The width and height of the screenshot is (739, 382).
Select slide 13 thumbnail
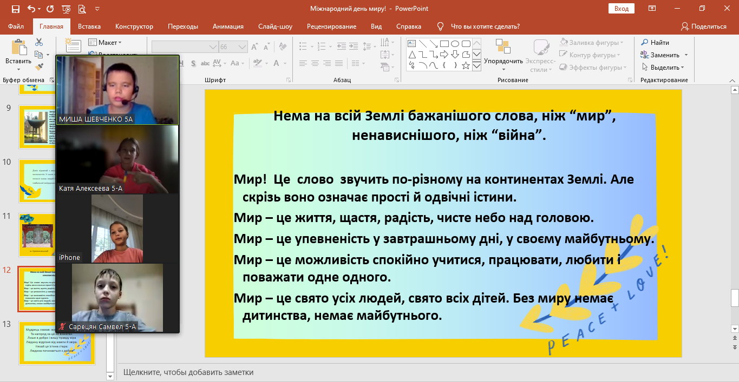(x=57, y=343)
